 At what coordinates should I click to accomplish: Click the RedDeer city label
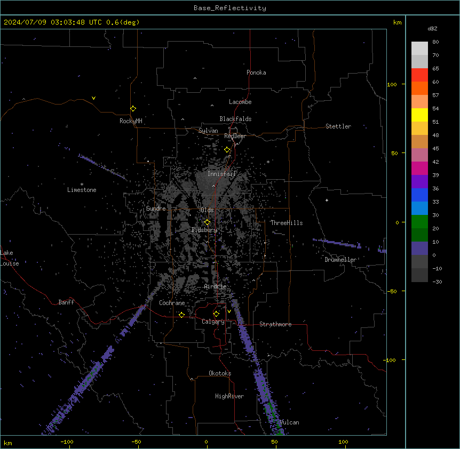tap(235, 136)
